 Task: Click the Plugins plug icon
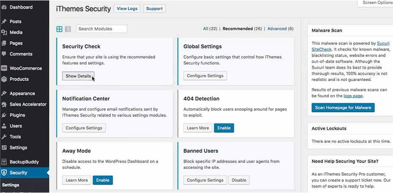4,115
